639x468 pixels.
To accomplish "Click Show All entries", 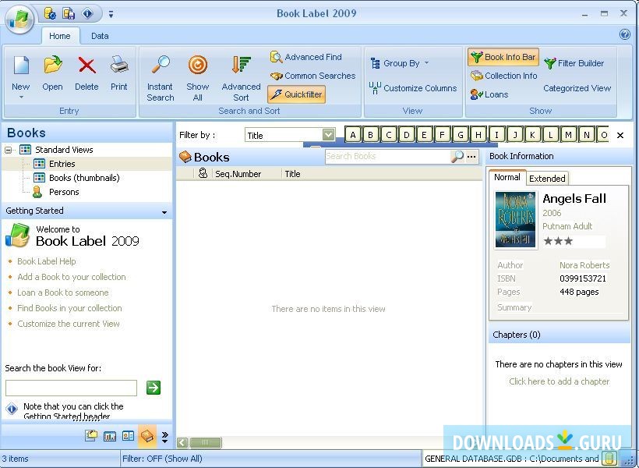I will (x=198, y=79).
